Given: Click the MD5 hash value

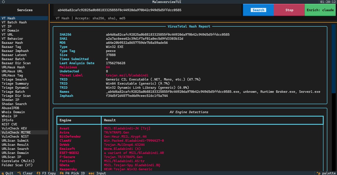Looking at the screenshot, I should pyautogui.click(x=137, y=43).
